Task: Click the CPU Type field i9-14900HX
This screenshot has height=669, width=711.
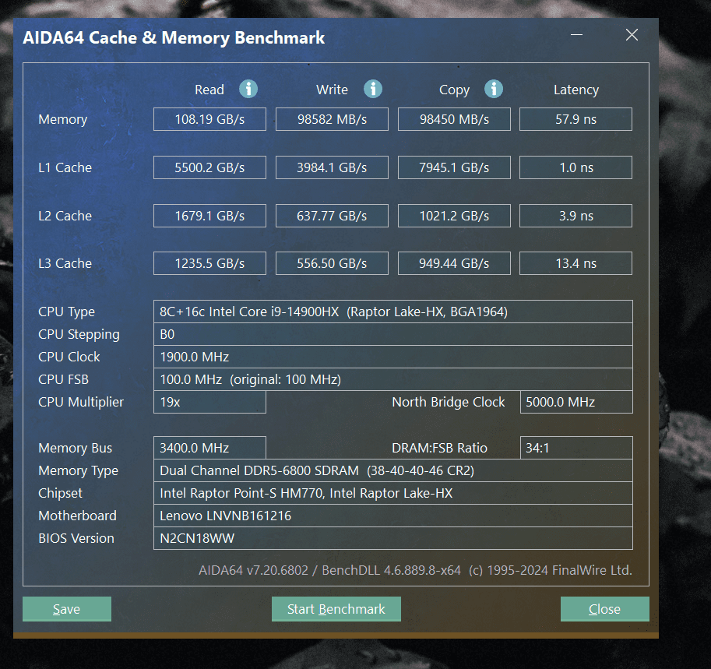Action: 393,312
